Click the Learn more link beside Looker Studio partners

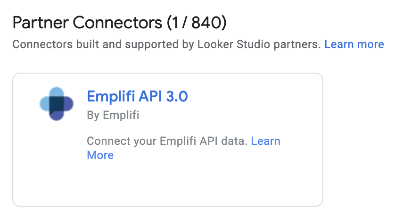tap(354, 44)
